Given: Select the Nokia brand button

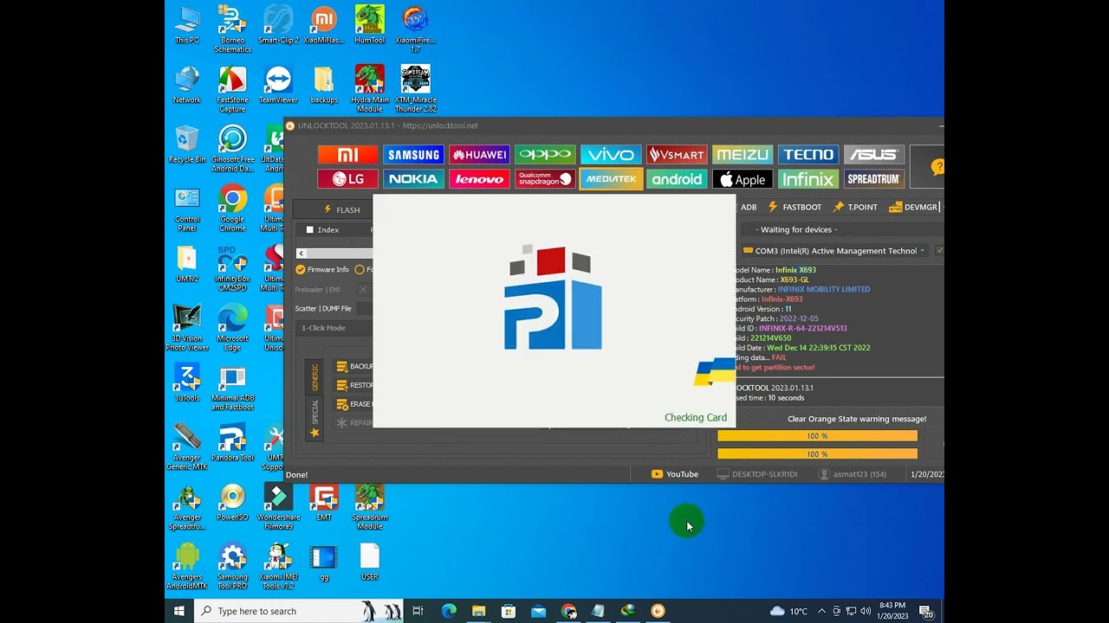Looking at the screenshot, I should (413, 179).
